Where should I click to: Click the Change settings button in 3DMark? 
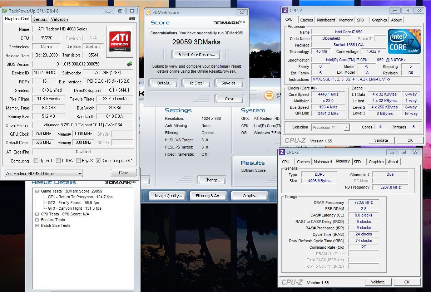point(213,180)
